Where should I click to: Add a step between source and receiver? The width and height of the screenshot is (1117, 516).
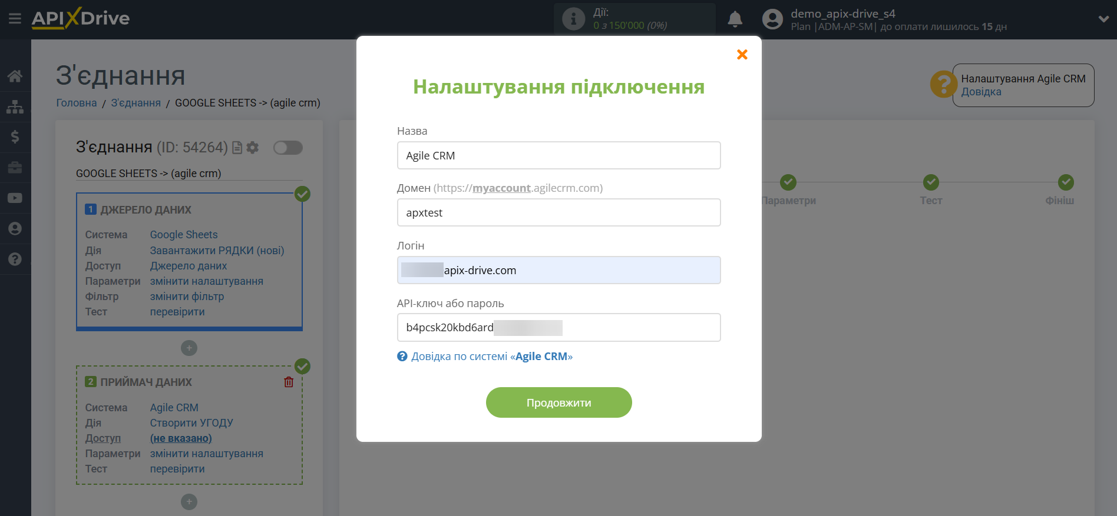coord(189,348)
